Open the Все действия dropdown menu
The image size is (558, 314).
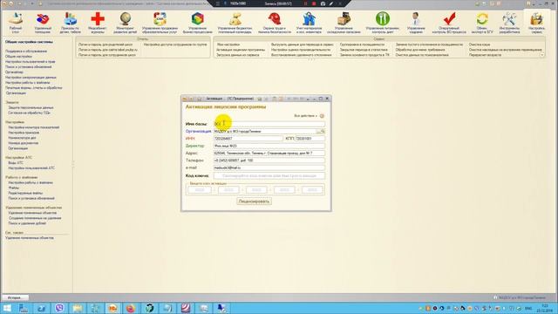point(306,116)
